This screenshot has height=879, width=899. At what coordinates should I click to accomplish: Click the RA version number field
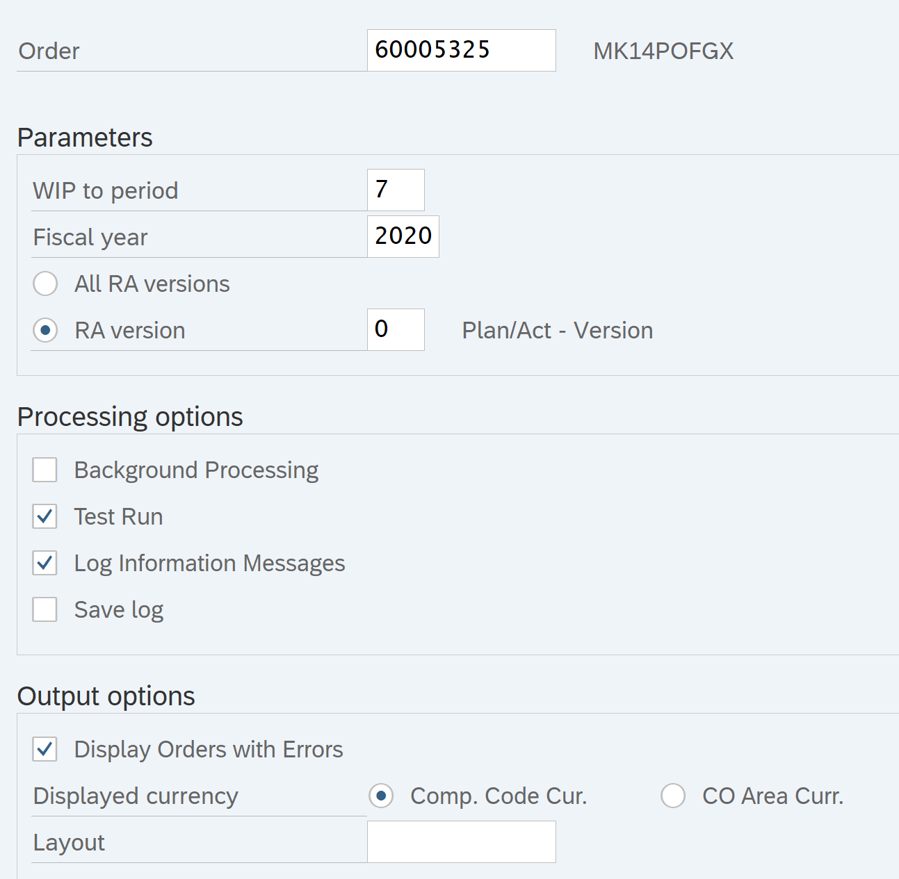pos(396,329)
